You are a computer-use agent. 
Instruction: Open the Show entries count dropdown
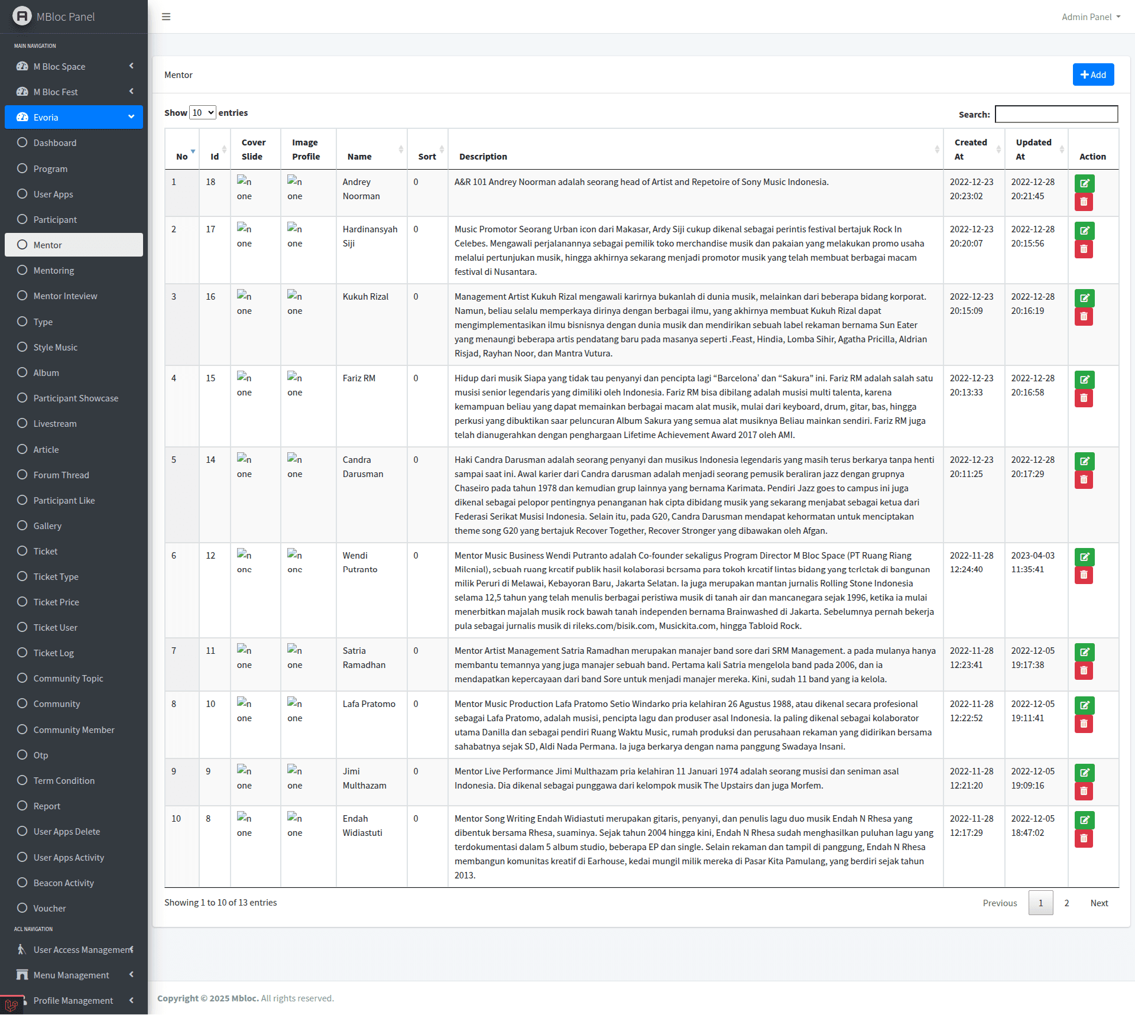[x=202, y=112]
